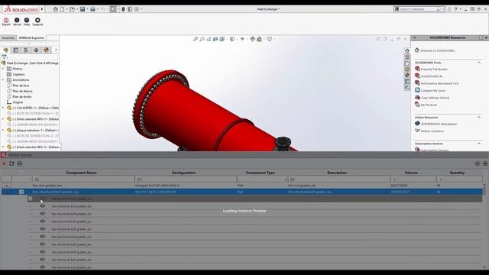Open the DimXpertManager crosshair tab icon
Image resolution: width=489 pixels, height=275 pixels.
coord(36,50)
